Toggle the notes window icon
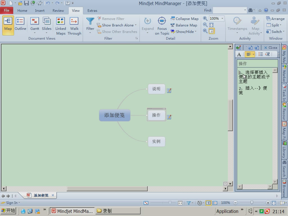 pos(238,48)
